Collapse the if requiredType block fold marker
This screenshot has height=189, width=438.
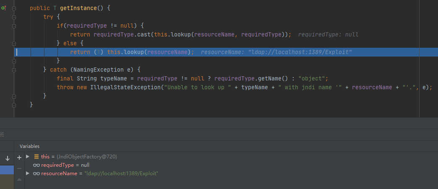pos(14,26)
